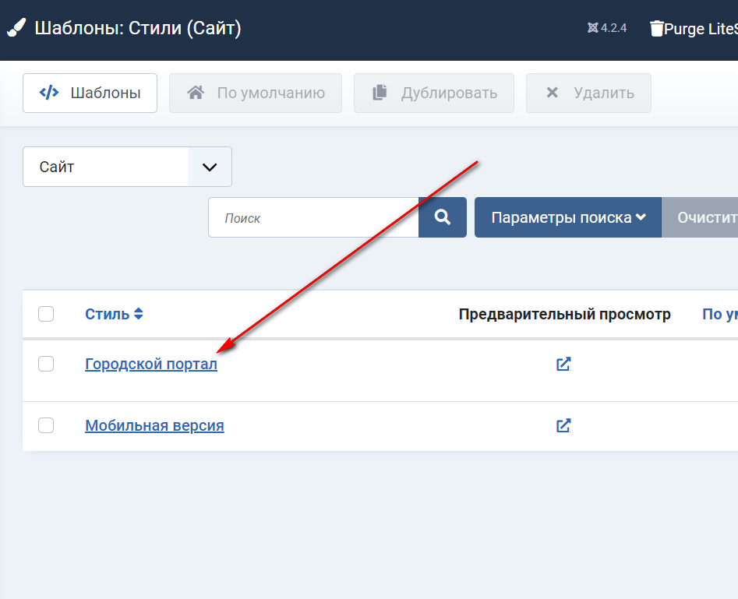Expand Параметры поиска filter options
738x599 pixels.
coord(568,217)
